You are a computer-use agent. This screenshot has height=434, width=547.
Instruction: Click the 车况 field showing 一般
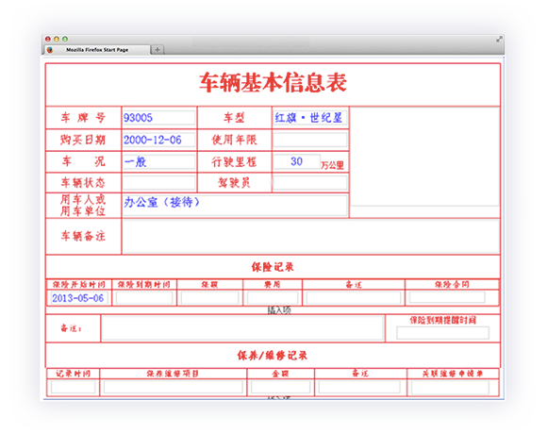click(158, 162)
